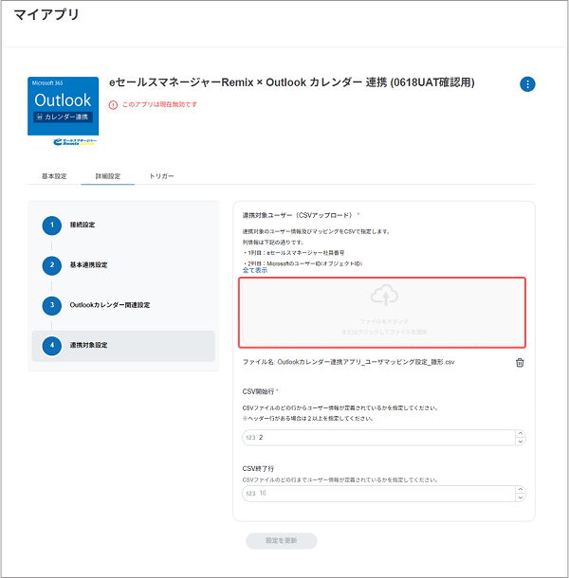The image size is (569, 578).
Task: Expand description with 全て表示 link
Action: (255, 270)
